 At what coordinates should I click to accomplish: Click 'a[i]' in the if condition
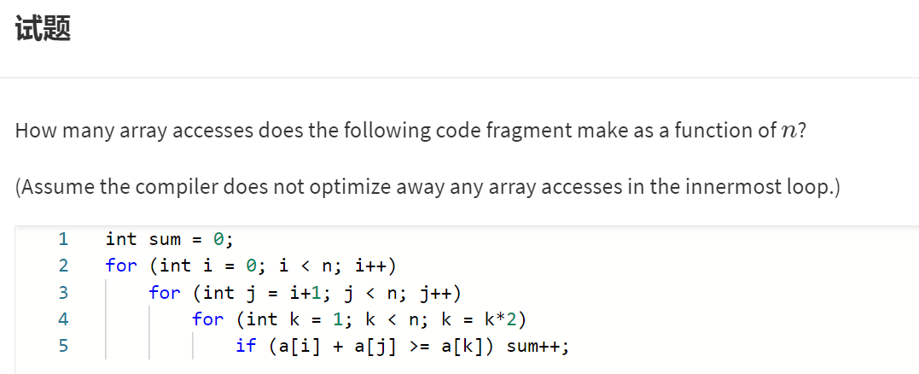click(x=294, y=347)
